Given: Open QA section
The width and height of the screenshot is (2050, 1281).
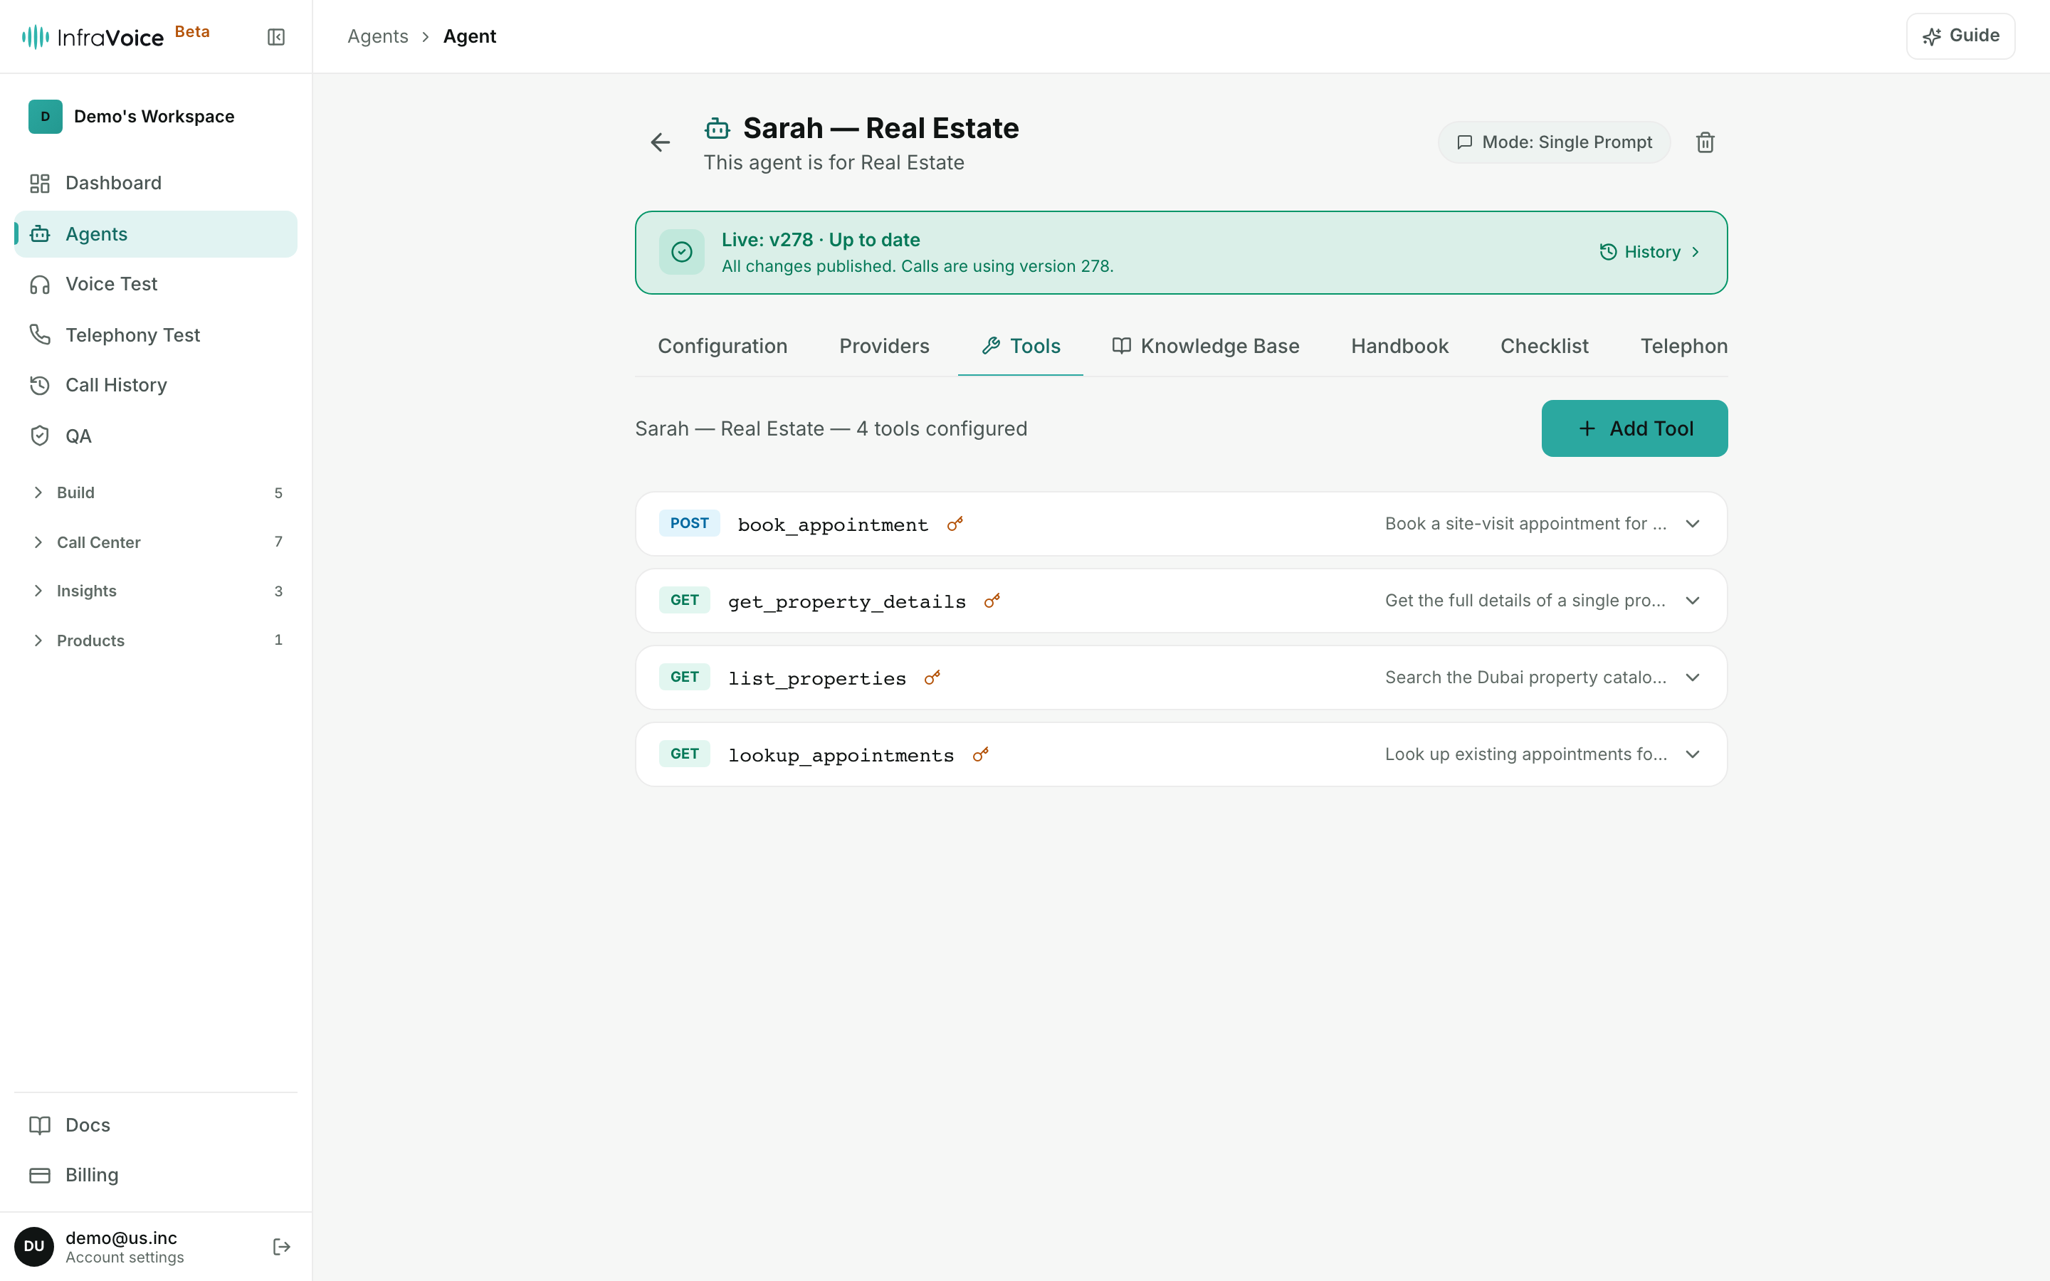Looking at the screenshot, I should 156,436.
